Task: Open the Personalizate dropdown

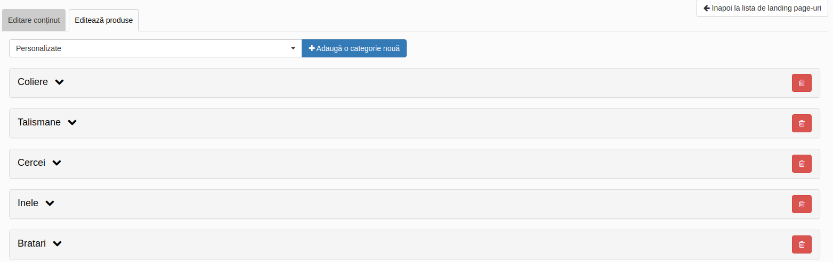Action: click(x=155, y=48)
